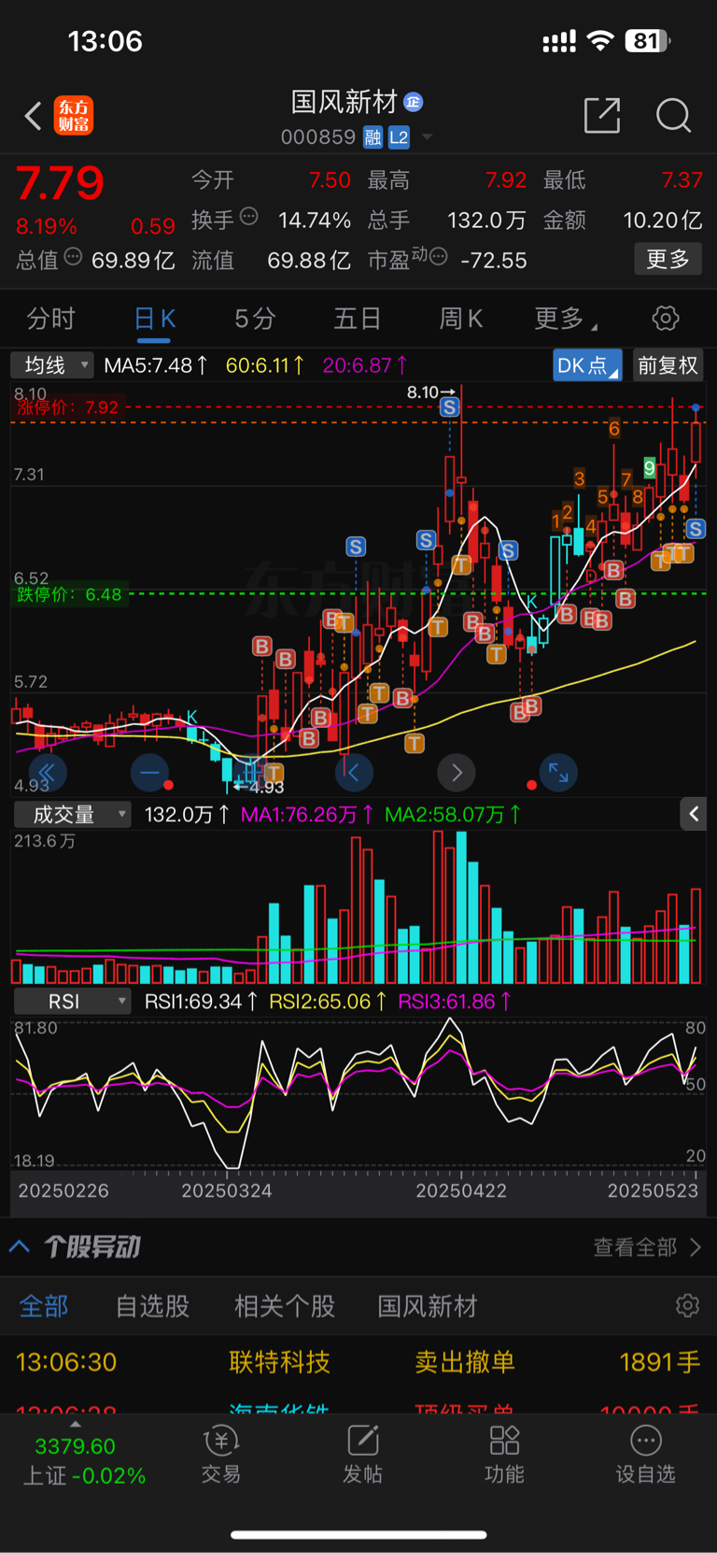
Task: Toggle 前复权 adjustment button
Action: 668,365
